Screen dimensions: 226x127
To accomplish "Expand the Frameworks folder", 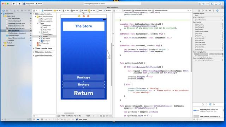I will (4, 46).
